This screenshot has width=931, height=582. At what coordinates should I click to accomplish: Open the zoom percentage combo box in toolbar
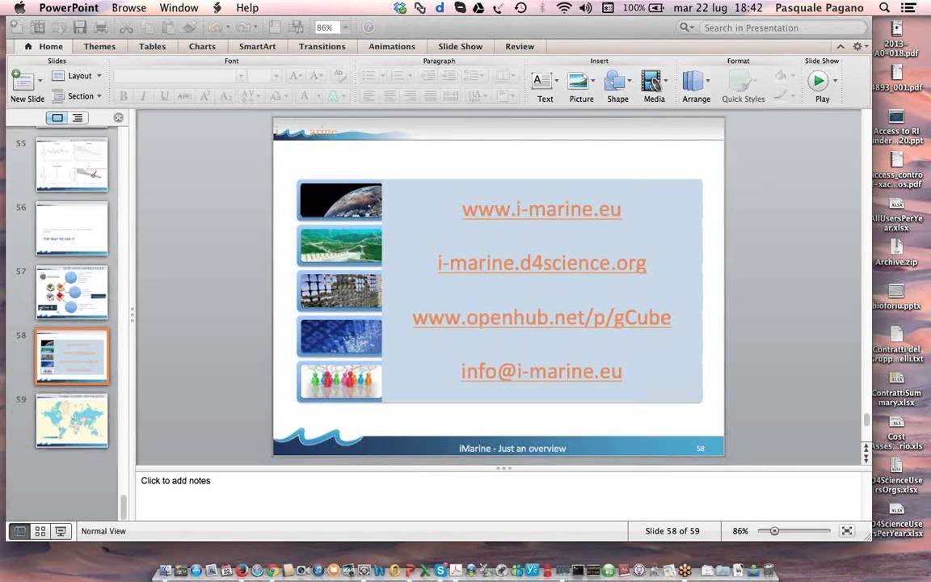pos(332,27)
